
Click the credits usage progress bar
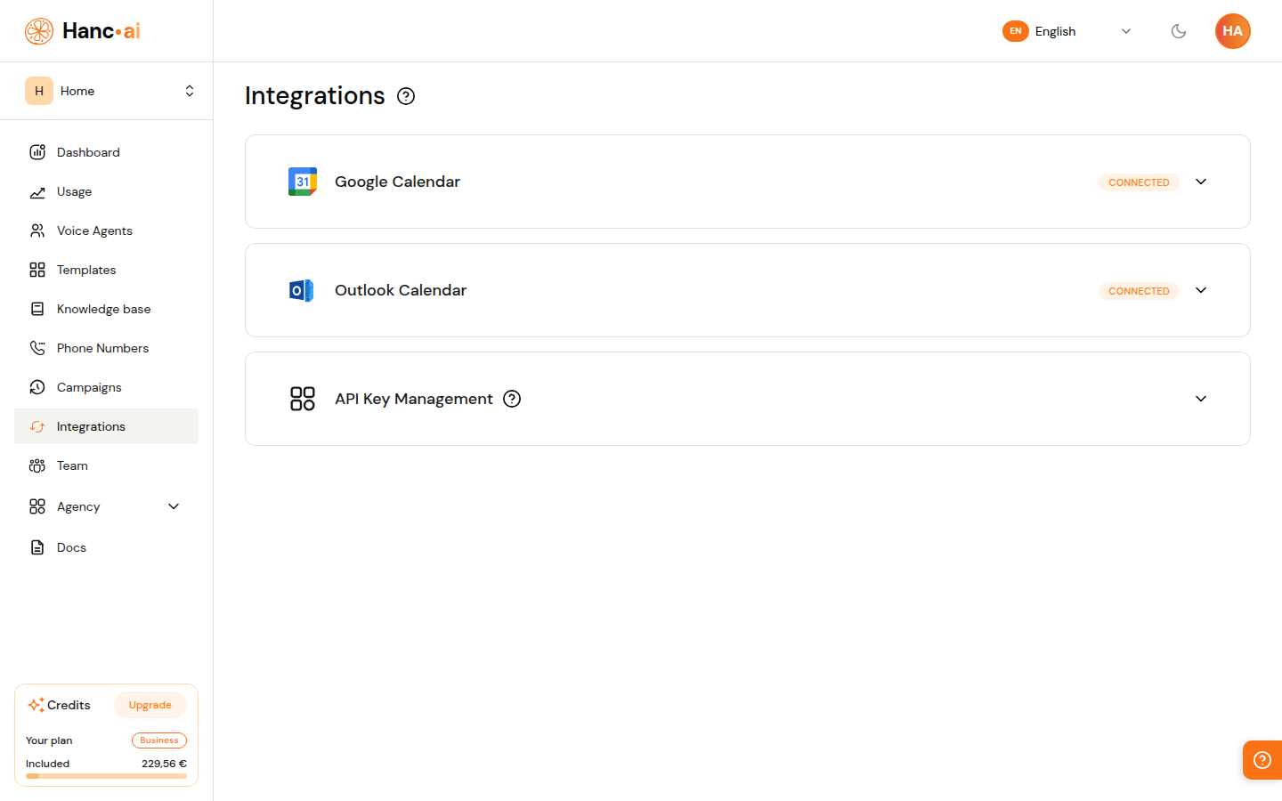pos(106,777)
